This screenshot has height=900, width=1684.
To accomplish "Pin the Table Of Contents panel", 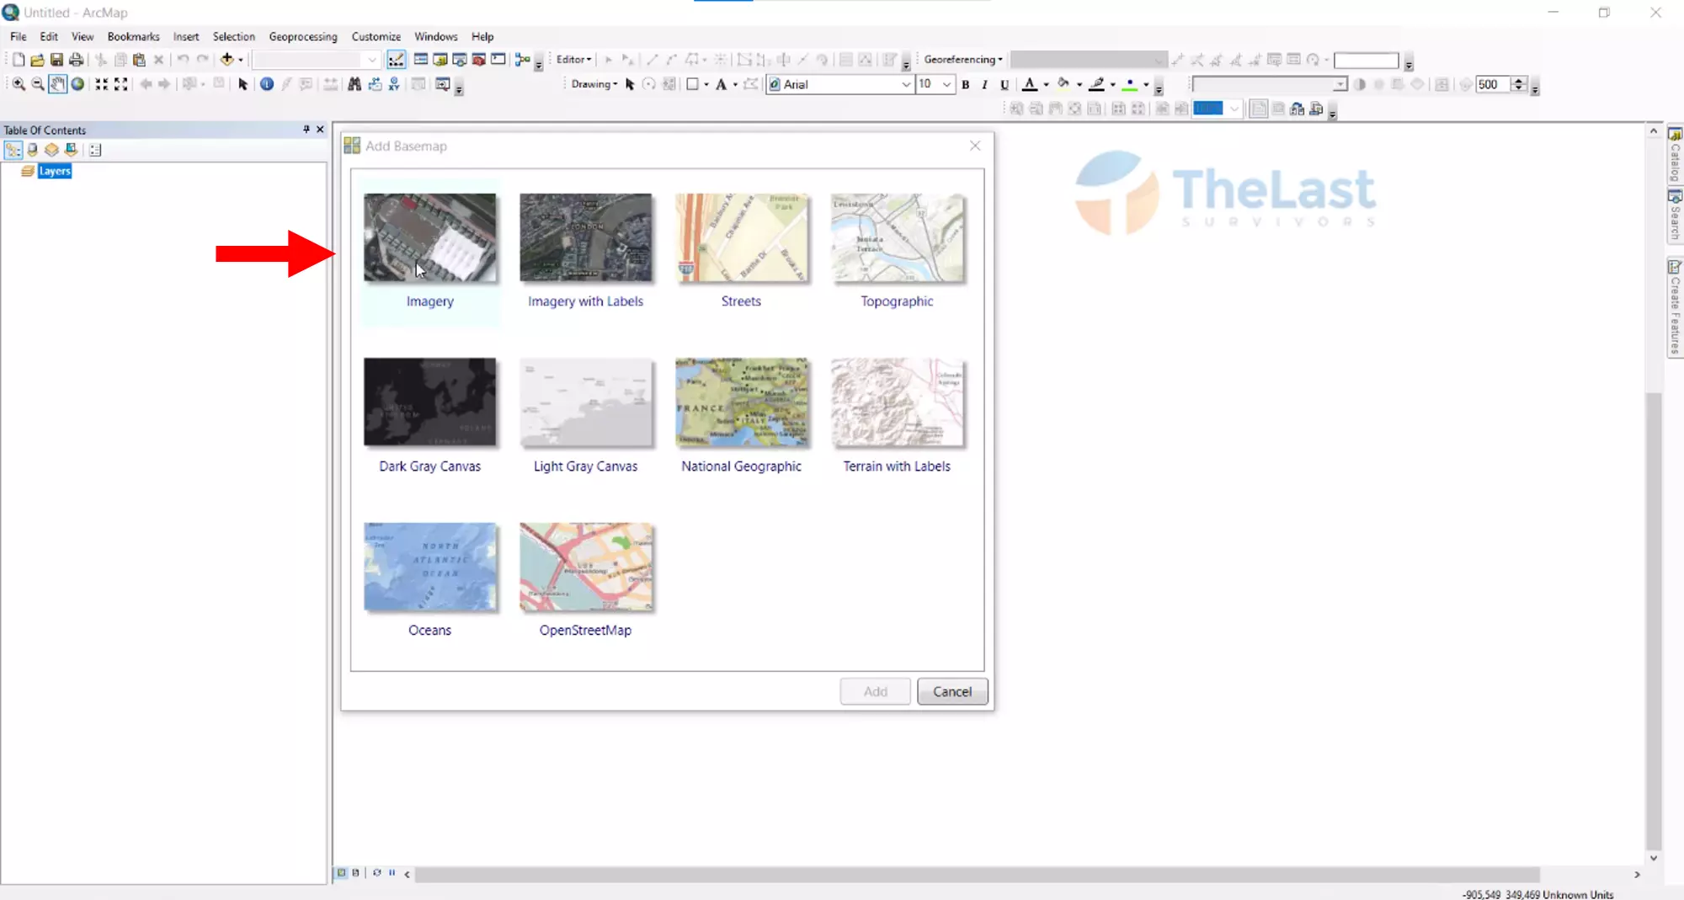I will [306, 130].
